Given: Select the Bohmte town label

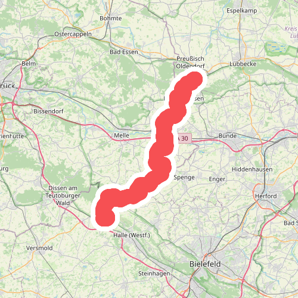Looking at the screenshot, I should coord(111,18).
